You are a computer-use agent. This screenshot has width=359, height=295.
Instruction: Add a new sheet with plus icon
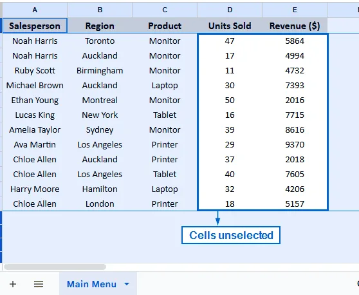tap(13, 284)
